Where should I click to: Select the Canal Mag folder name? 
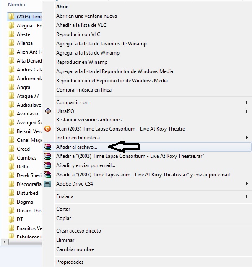point(29,140)
